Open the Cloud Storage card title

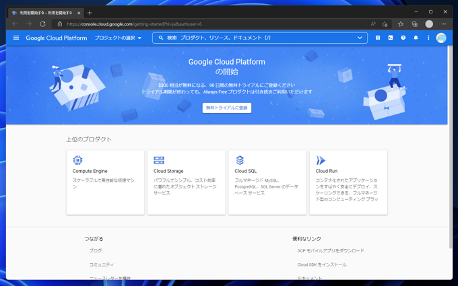[168, 171]
